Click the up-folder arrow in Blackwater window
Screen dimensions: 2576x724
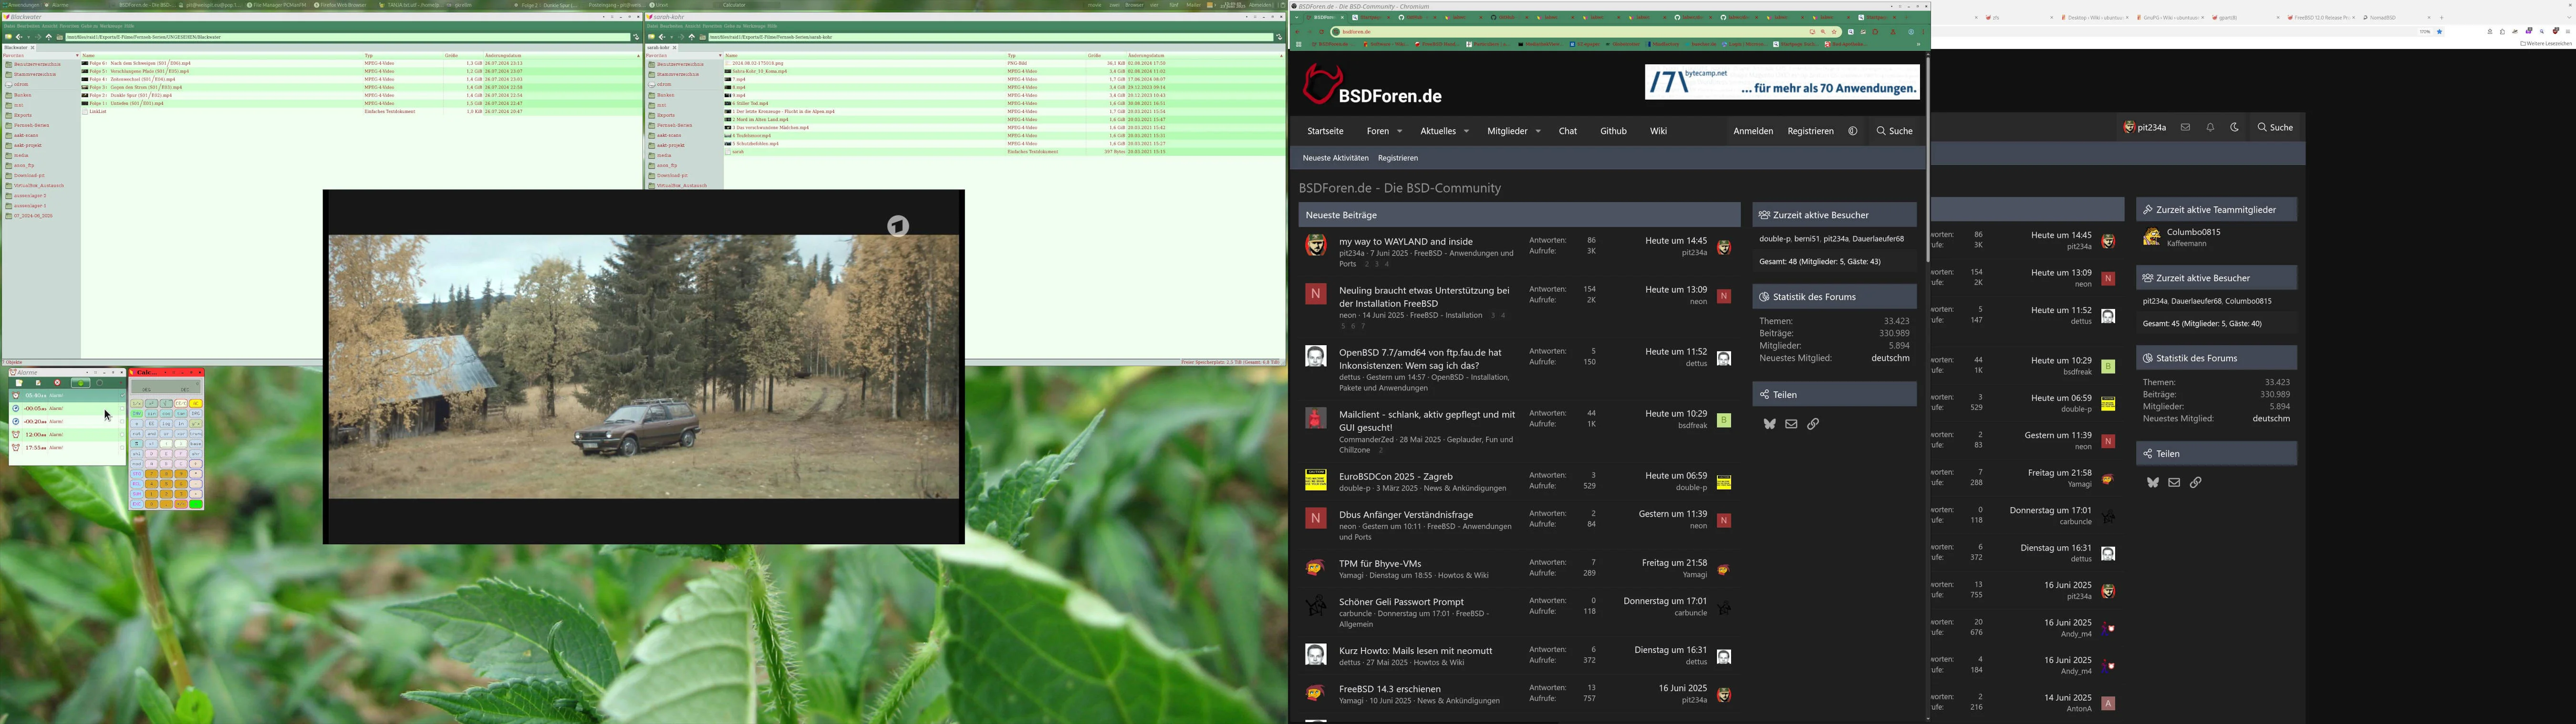(x=49, y=37)
